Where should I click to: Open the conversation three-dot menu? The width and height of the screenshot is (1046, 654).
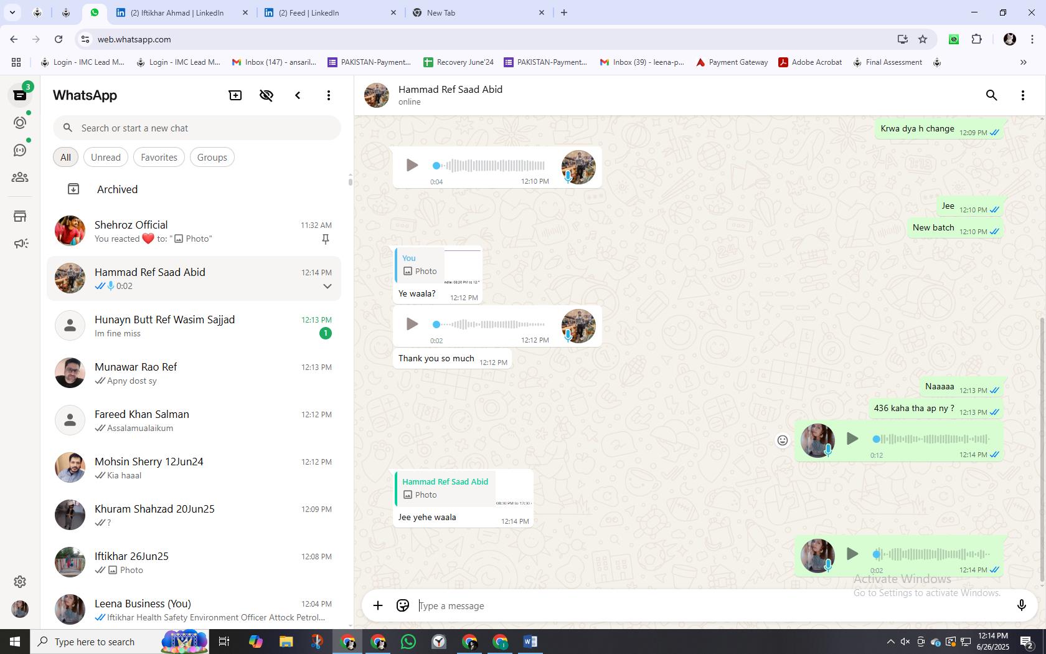coord(1022,95)
